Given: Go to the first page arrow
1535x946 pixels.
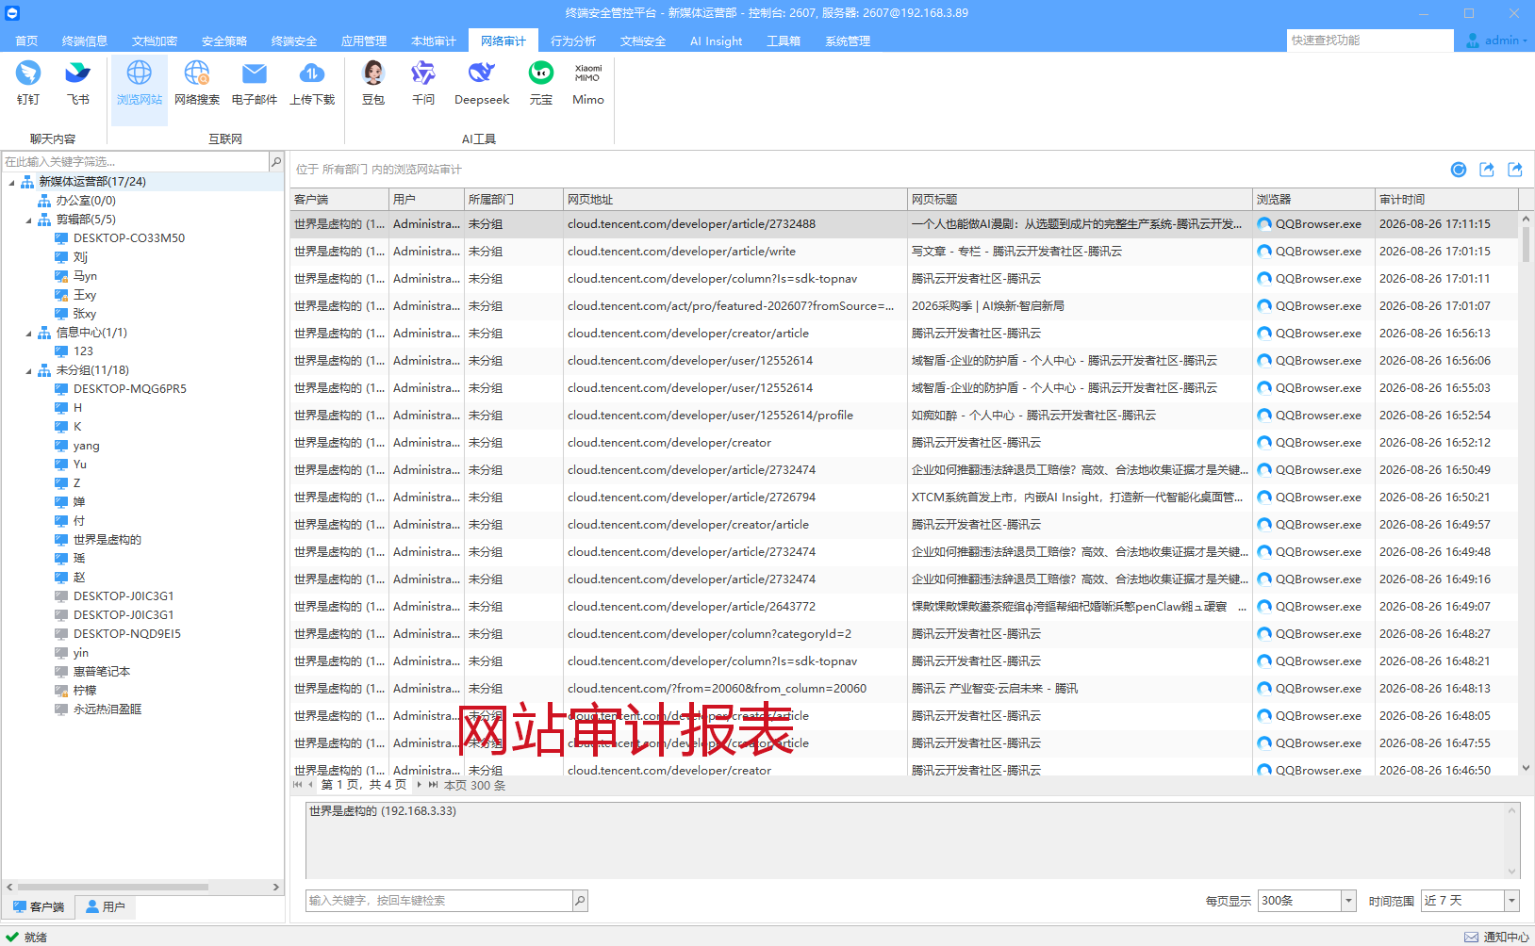Looking at the screenshot, I should click(298, 785).
